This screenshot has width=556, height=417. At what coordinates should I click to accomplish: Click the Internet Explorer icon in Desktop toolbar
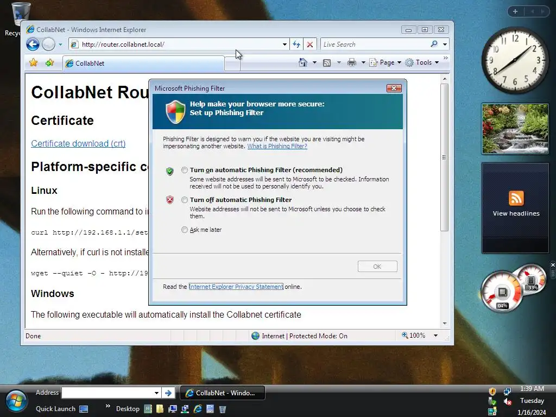[198, 409]
